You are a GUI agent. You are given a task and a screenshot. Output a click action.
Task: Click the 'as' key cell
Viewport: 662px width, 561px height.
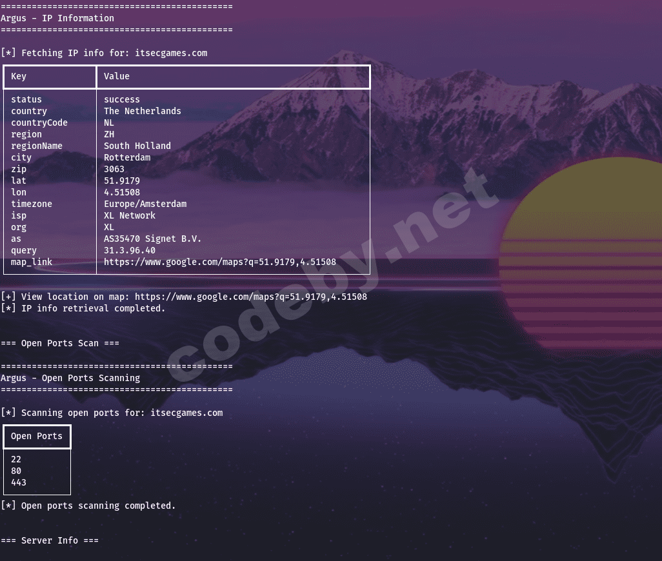point(16,239)
